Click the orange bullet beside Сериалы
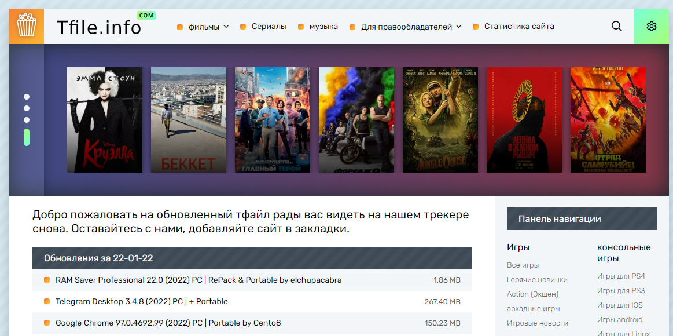The height and width of the screenshot is (336, 673). (x=243, y=27)
